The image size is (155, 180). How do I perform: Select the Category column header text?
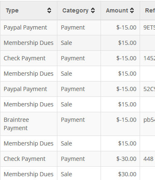click(75, 10)
